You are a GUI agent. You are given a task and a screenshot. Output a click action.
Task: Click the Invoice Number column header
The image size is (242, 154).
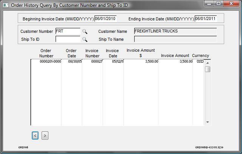click(x=92, y=53)
